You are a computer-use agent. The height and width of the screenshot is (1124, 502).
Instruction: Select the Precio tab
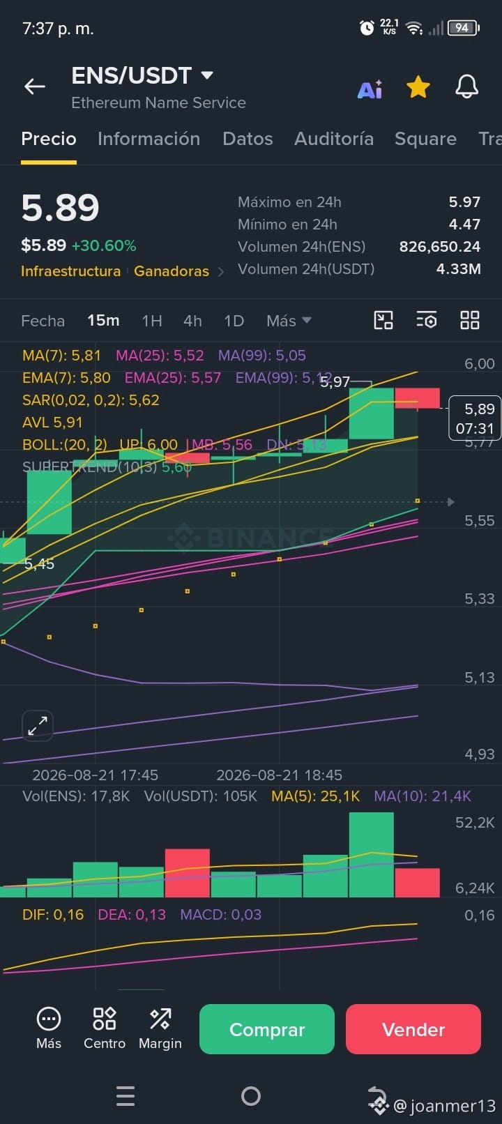tap(49, 139)
